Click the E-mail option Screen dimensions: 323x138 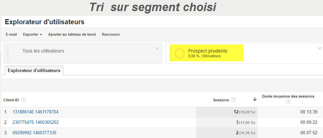point(11,35)
